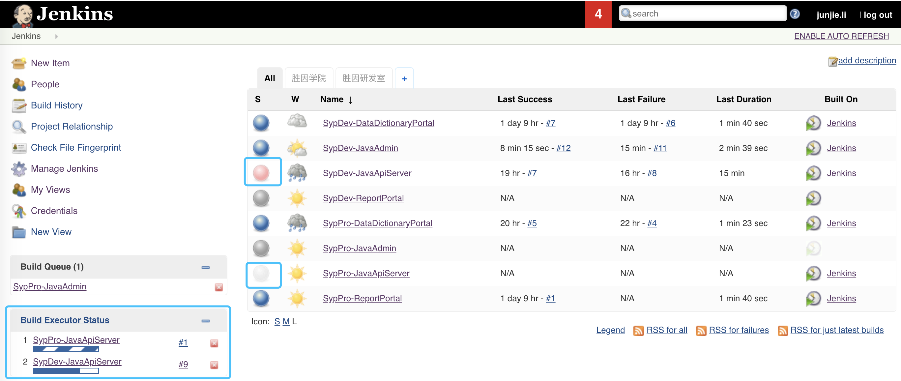Open Build History notepad icon

(19, 105)
